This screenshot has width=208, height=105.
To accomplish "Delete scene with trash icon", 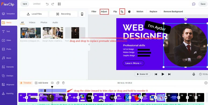I will pos(63,83).
